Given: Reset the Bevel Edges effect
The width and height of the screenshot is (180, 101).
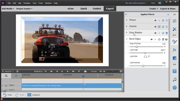Looking at the screenshot, I should tap(159, 39).
